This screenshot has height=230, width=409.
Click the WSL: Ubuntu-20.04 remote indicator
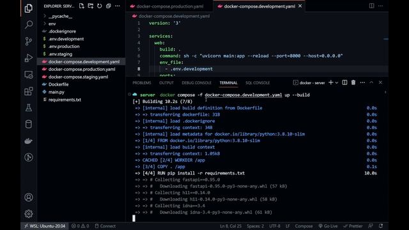[x=45, y=226]
